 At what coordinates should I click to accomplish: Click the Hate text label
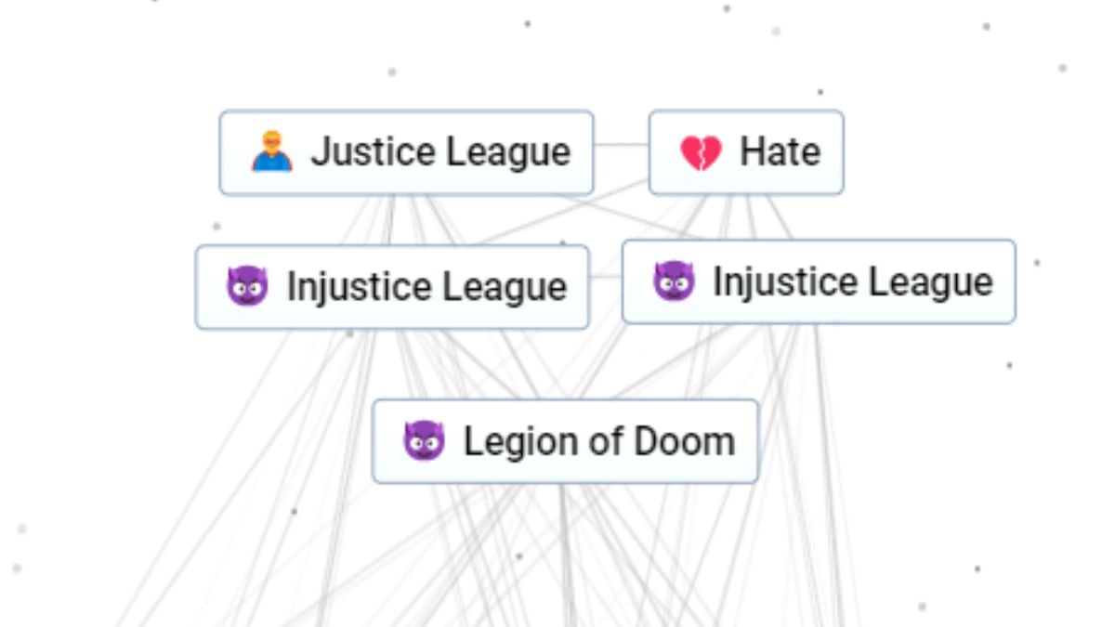click(780, 152)
